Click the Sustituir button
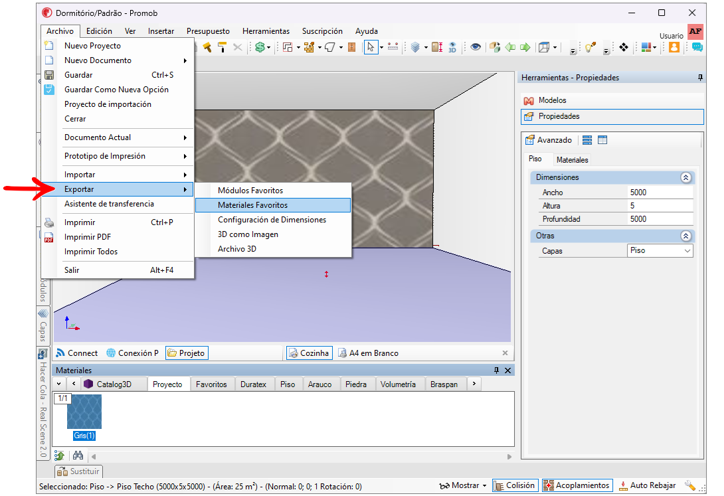Viewport: 724px width, 496px height. tap(78, 471)
